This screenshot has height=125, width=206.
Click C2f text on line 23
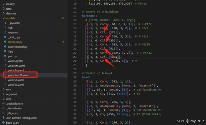coord(103,57)
